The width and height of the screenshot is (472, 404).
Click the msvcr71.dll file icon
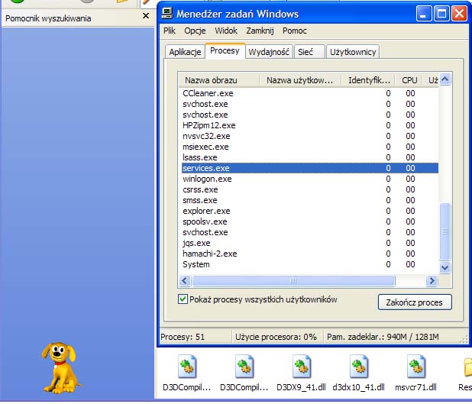coord(415,367)
